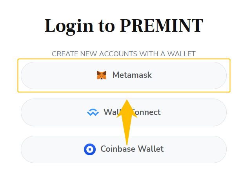The image size is (251, 176).
Task: Log in with the Metamask button
Action: 124,75
